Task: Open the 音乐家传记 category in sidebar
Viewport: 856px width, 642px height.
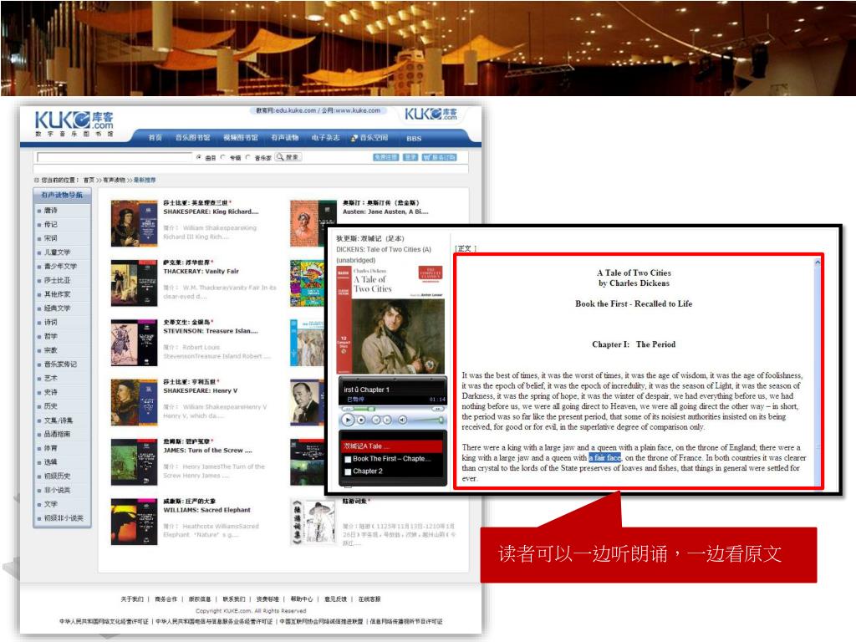Action: [60, 364]
